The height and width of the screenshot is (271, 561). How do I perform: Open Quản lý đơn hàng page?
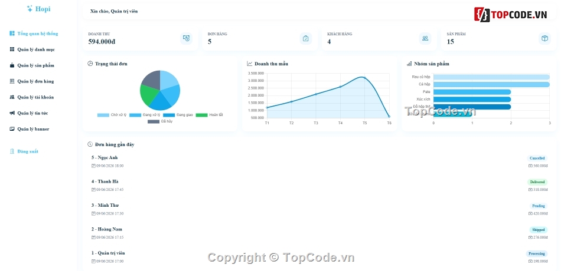31,81
